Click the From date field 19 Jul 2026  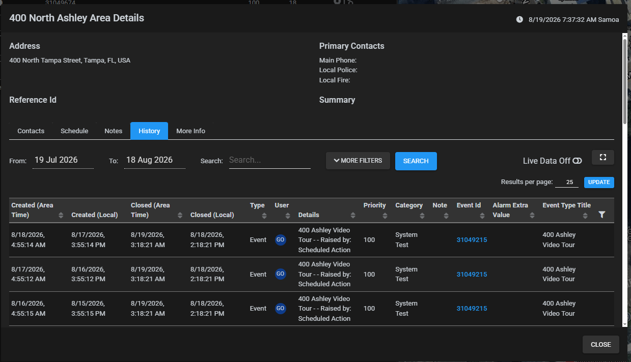coord(63,160)
